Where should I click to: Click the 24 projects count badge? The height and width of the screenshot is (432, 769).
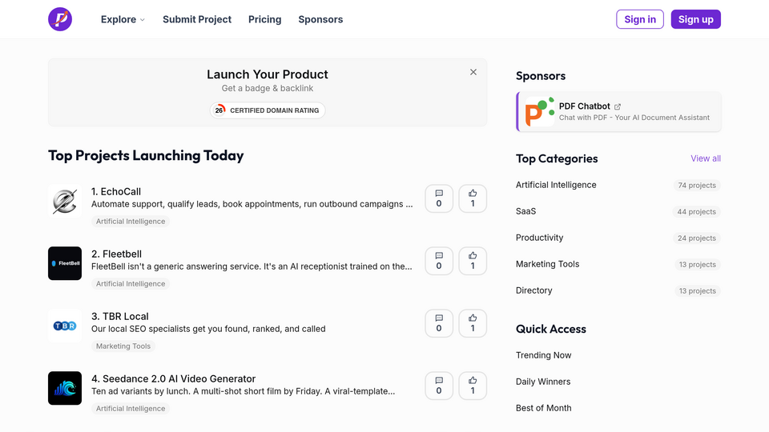(696, 238)
